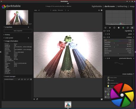Click filmstrip pencil image thumbnail
Image resolution: width=136 pixels, height=109 pixels.
[x=68, y=105]
